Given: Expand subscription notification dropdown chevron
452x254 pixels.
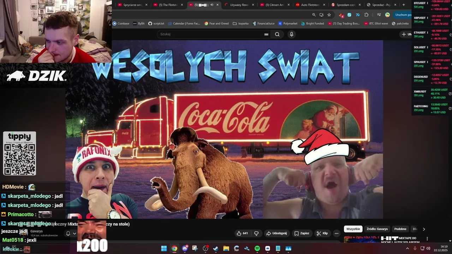Looking at the screenshot, I should [75, 233].
